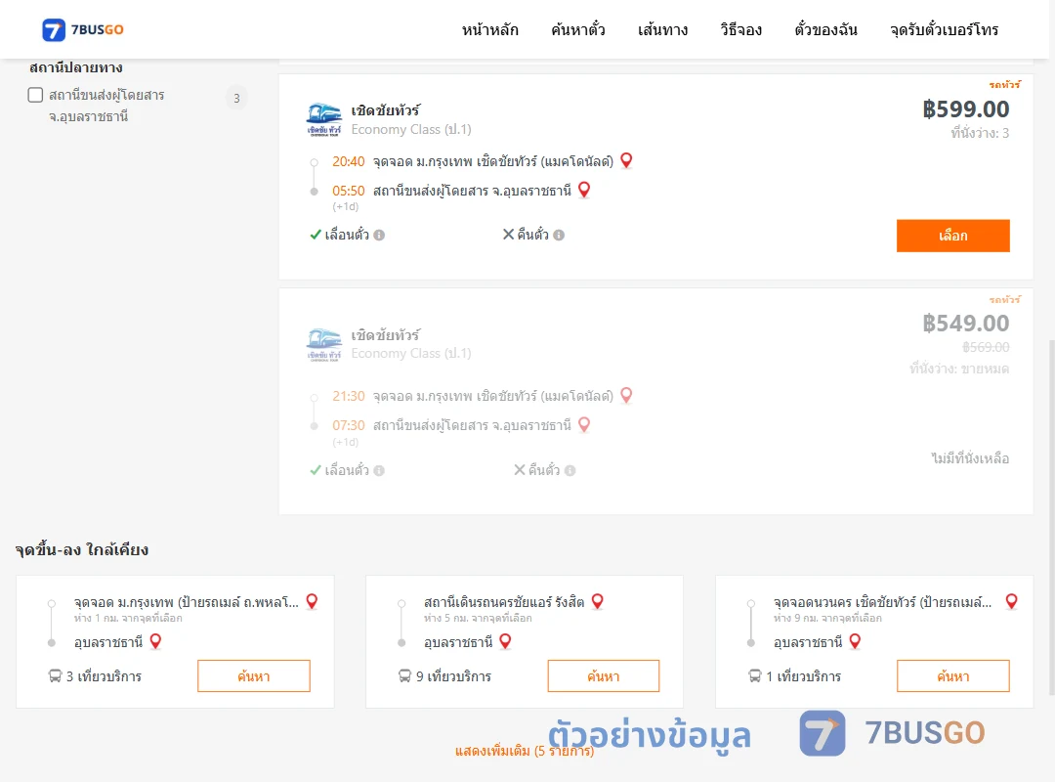
Task: Click ค้นหา button in the 1 เที่ยวบริการ card
Action: click(x=953, y=675)
